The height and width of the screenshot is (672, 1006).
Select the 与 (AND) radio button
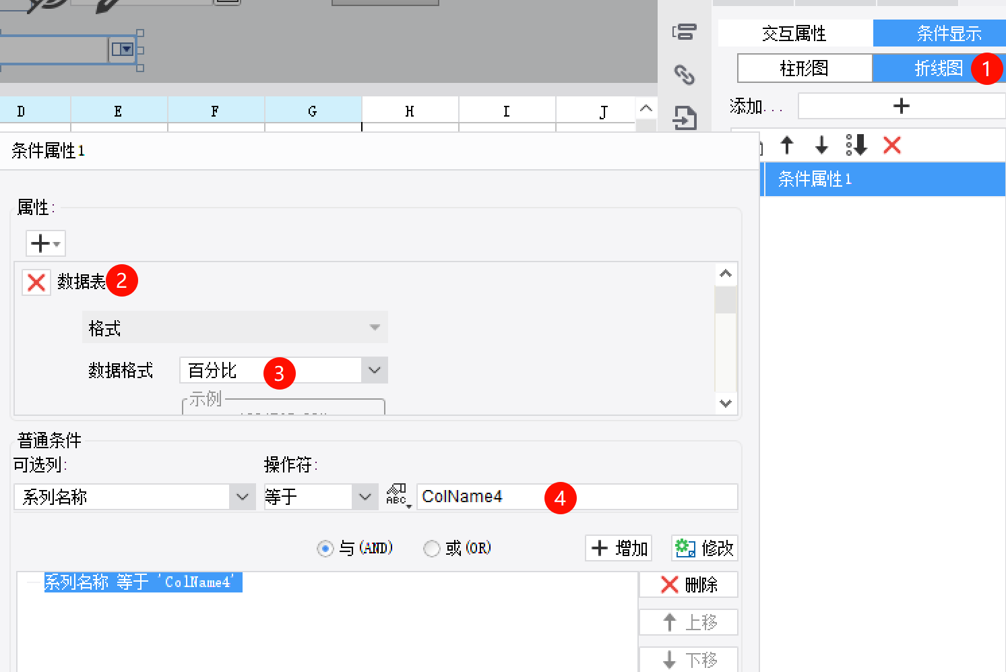(x=325, y=549)
